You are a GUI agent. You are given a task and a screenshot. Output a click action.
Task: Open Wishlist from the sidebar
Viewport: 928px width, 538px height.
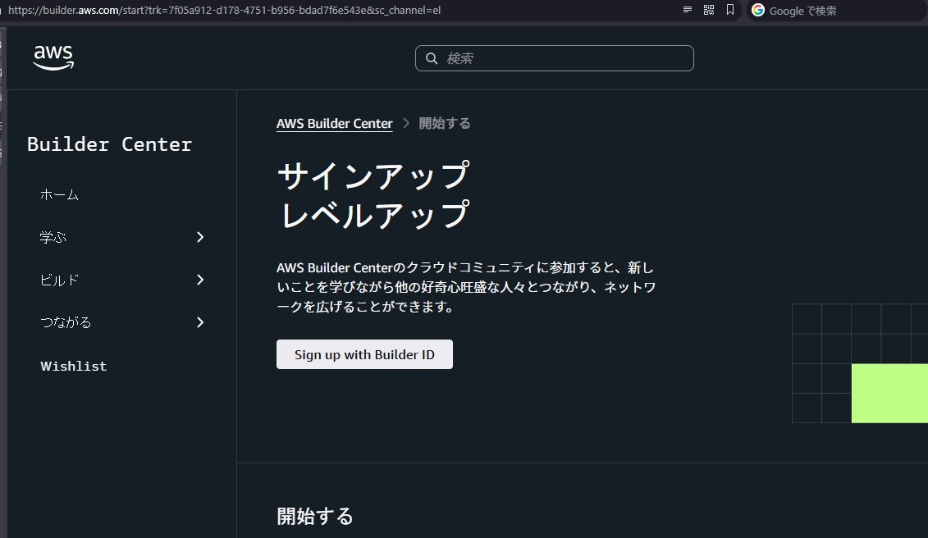click(x=74, y=367)
